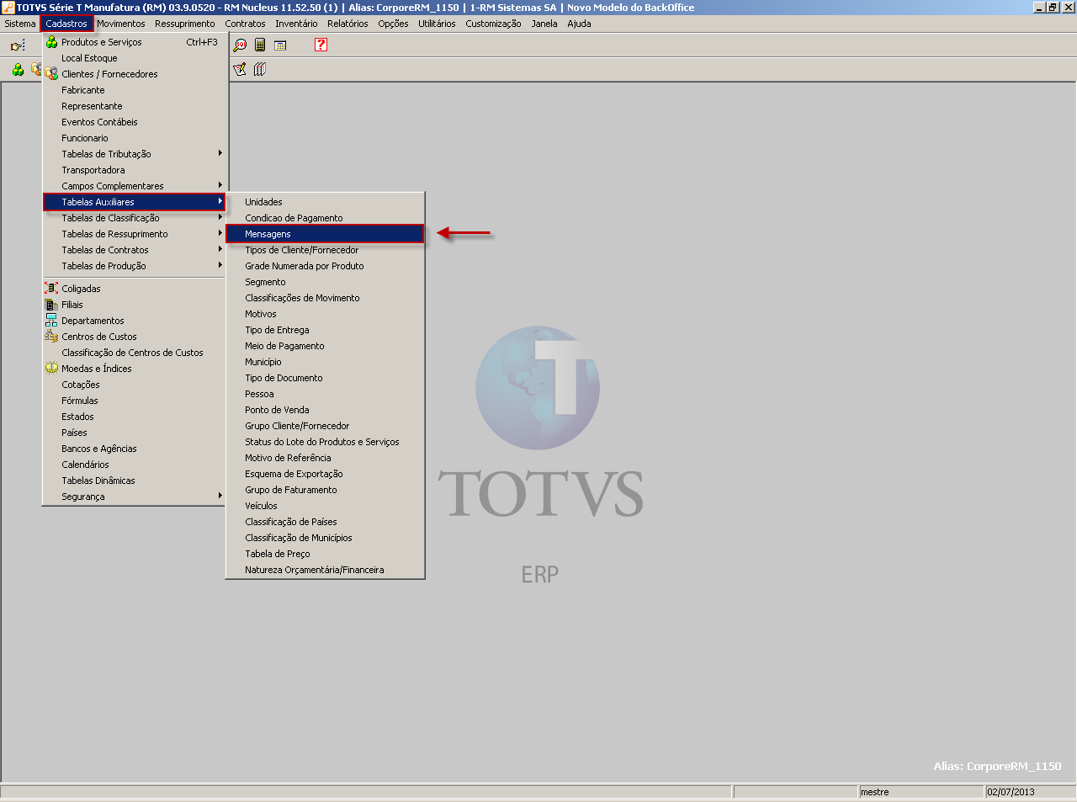
Task: Open Tabelas Dinâmicas entry
Action: click(135, 481)
